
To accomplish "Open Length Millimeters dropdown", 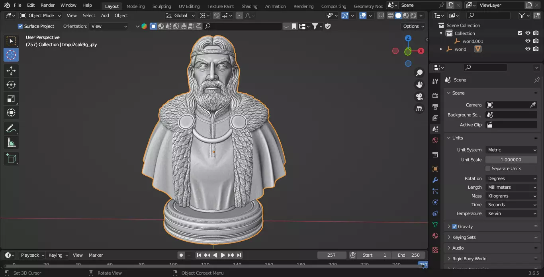I will coord(511,187).
